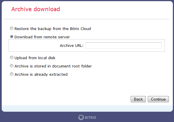The width and height of the screenshot is (174, 122).
Task: Choose the "Upload from local disk" radio button
Action: click(x=12, y=57)
